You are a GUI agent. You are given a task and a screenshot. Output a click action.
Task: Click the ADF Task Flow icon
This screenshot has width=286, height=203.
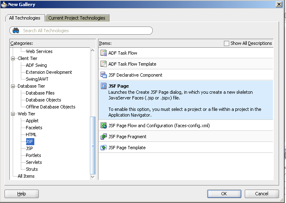[104, 53]
